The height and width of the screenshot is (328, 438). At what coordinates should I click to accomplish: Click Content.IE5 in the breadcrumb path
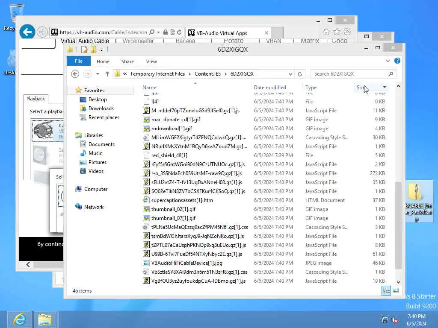[x=207, y=74]
